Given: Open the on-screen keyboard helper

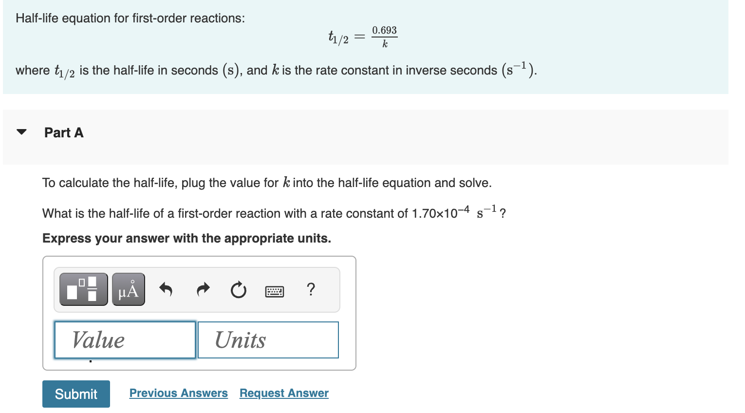Looking at the screenshot, I should tap(275, 290).
